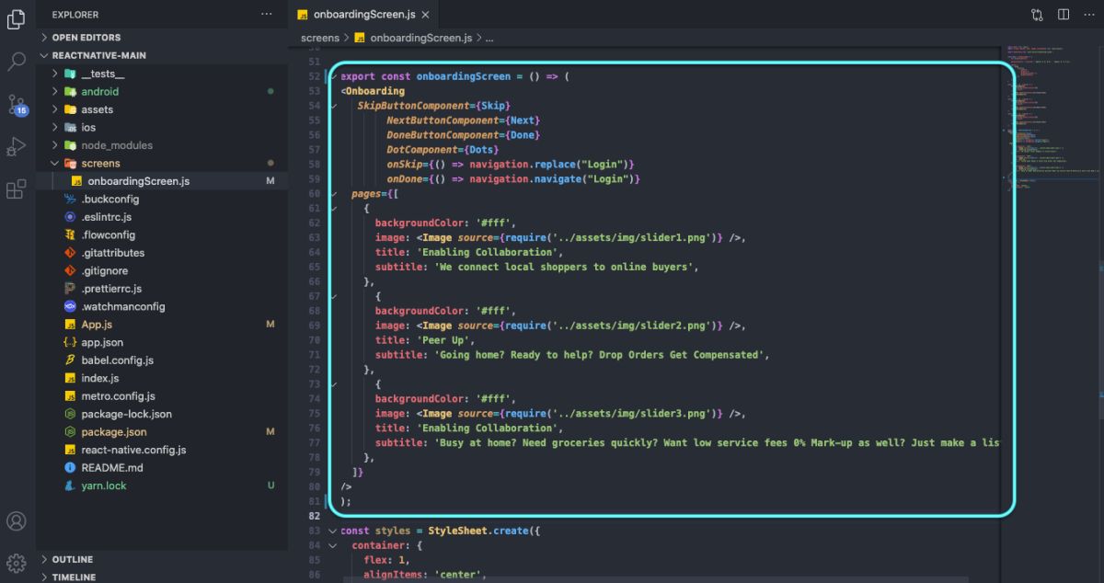
Task: Open the .gitattributes file
Action: click(x=162, y=253)
